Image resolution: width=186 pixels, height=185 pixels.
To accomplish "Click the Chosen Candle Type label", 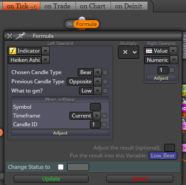I will click(x=36, y=72).
